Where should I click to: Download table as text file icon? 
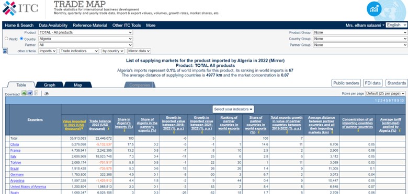tap(36, 93)
